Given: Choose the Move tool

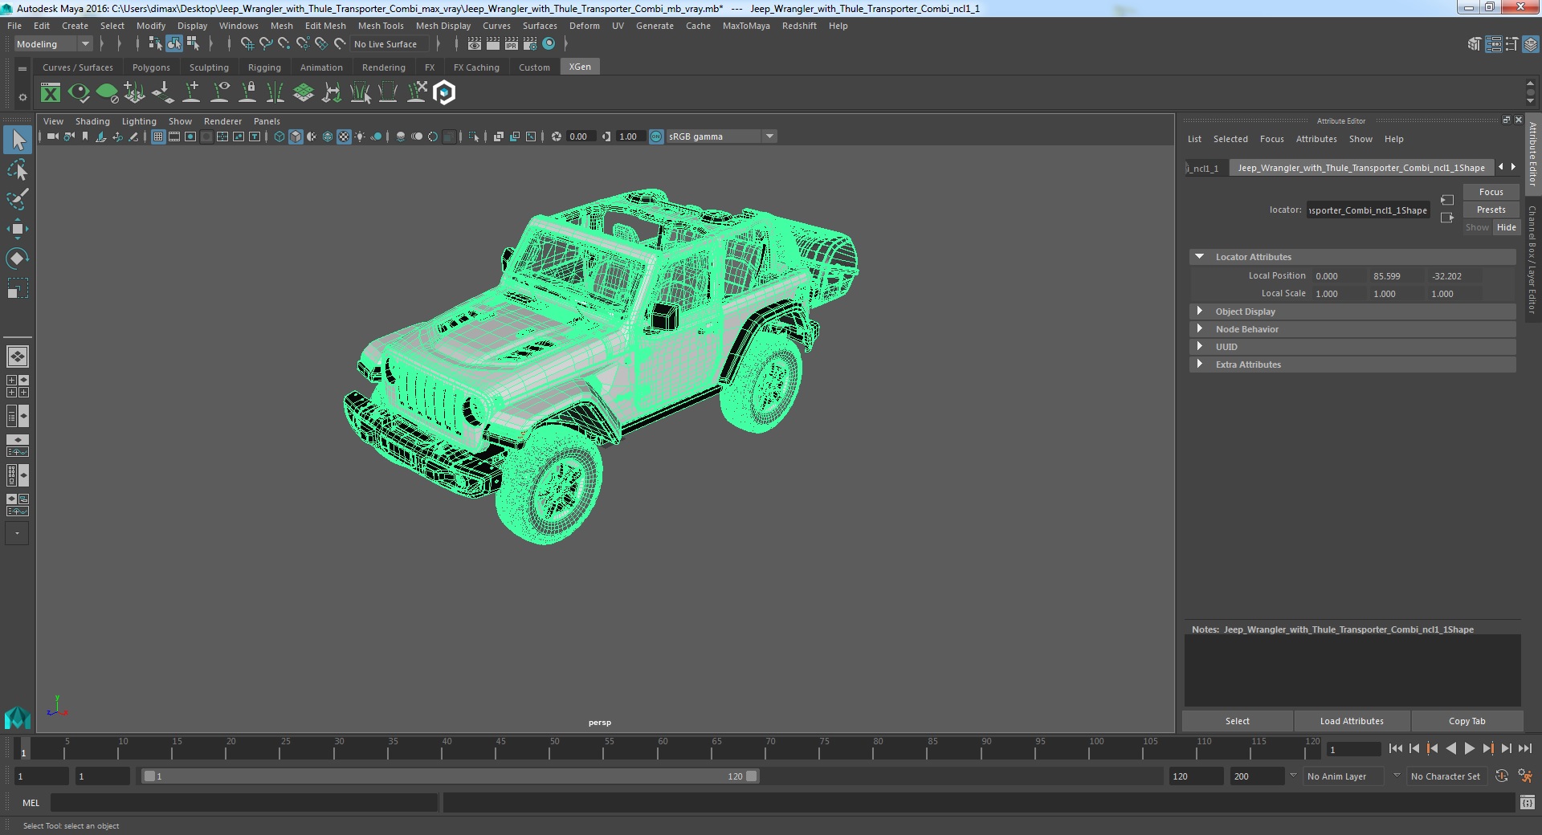Looking at the screenshot, I should [18, 229].
